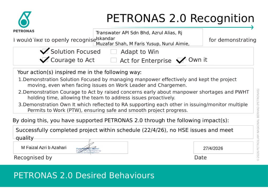Click the signature next to the recogniser name
This screenshot has width=268, height=189.
pyautogui.click(x=88, y=148)
